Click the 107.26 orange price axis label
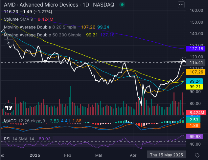Screen dimensions: 208x160 pos(196,72)
